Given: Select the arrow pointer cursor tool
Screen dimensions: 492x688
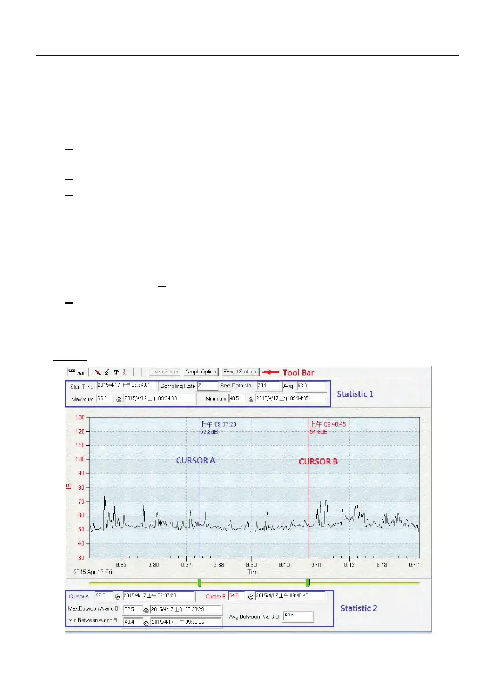Looking at the screenshot, I should point(98,372).
